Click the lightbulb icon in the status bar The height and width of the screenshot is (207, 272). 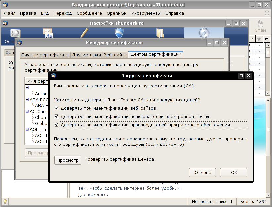click(5, 202)
